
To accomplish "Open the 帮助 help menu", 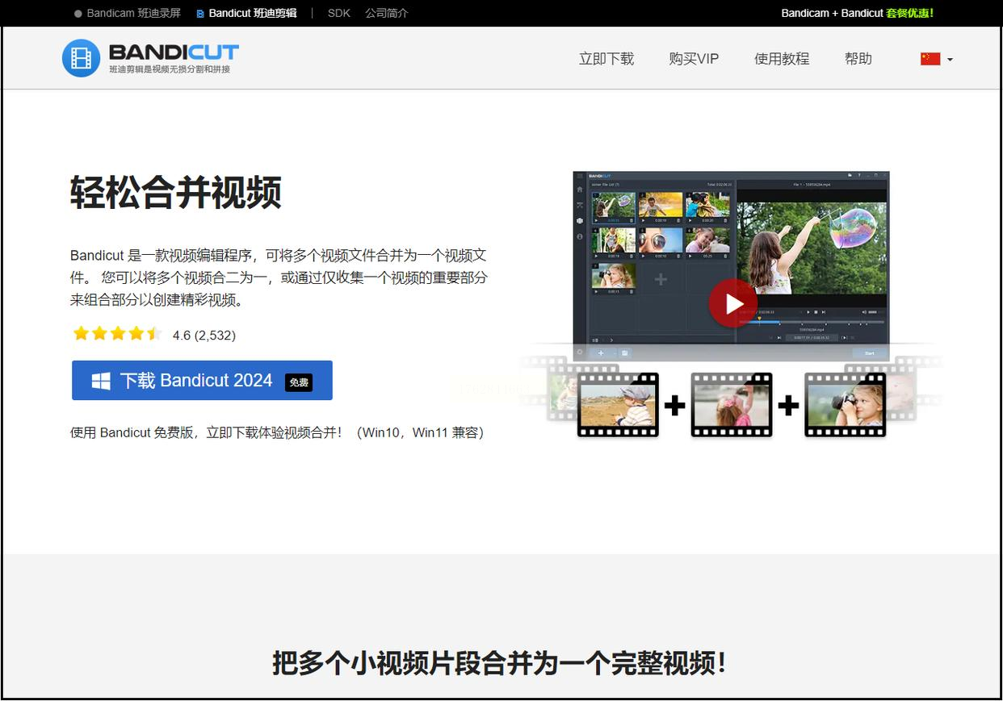I will pos(858,59).
